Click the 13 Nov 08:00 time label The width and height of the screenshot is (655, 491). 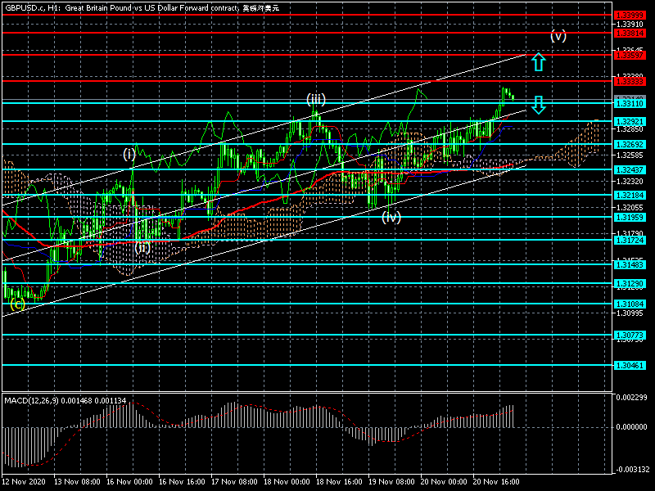click(x=77, y=481)
